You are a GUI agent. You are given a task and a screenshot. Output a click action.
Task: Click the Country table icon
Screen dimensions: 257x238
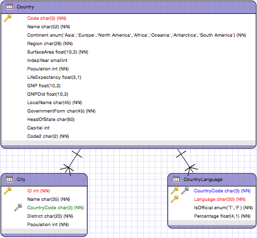tap(9, 6)
